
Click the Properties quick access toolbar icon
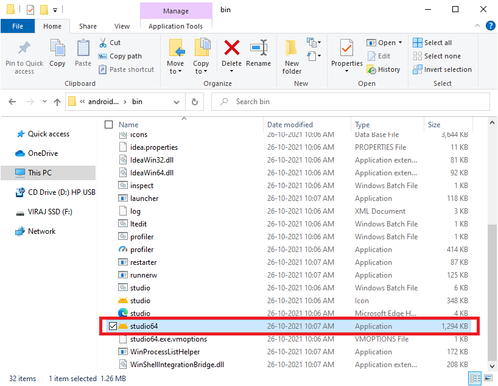(x=30, y=10)
